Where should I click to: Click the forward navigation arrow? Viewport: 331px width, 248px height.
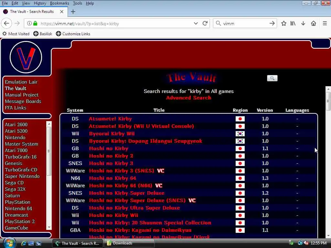coord(17,23)
